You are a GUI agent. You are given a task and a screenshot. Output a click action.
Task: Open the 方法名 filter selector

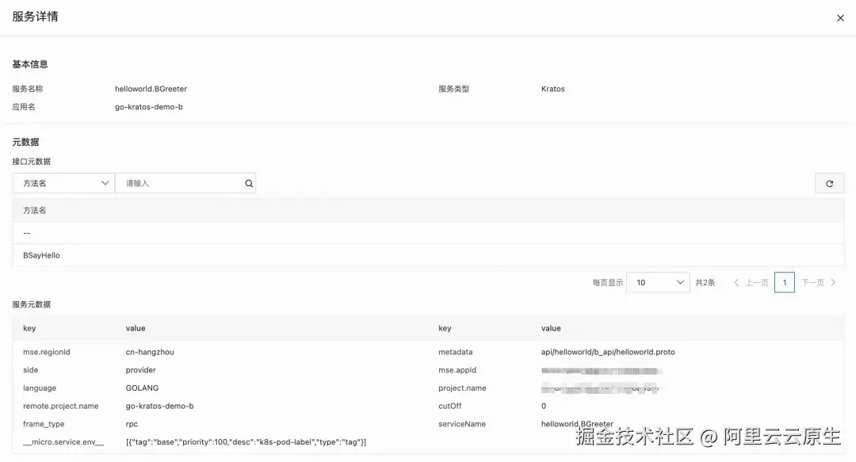(63, 182)
